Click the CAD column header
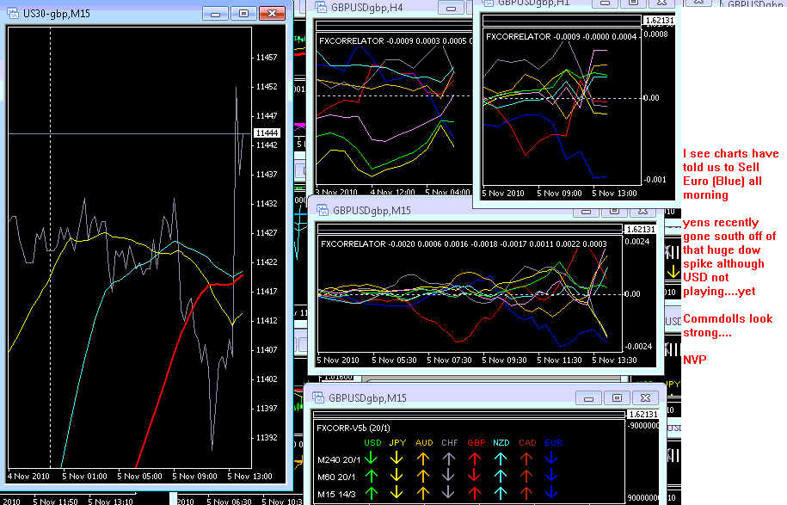787x505 pixels. tap(527, 443)
